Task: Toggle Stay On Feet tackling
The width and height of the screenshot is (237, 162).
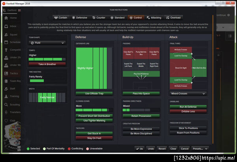Action: [x=94, y=138]
